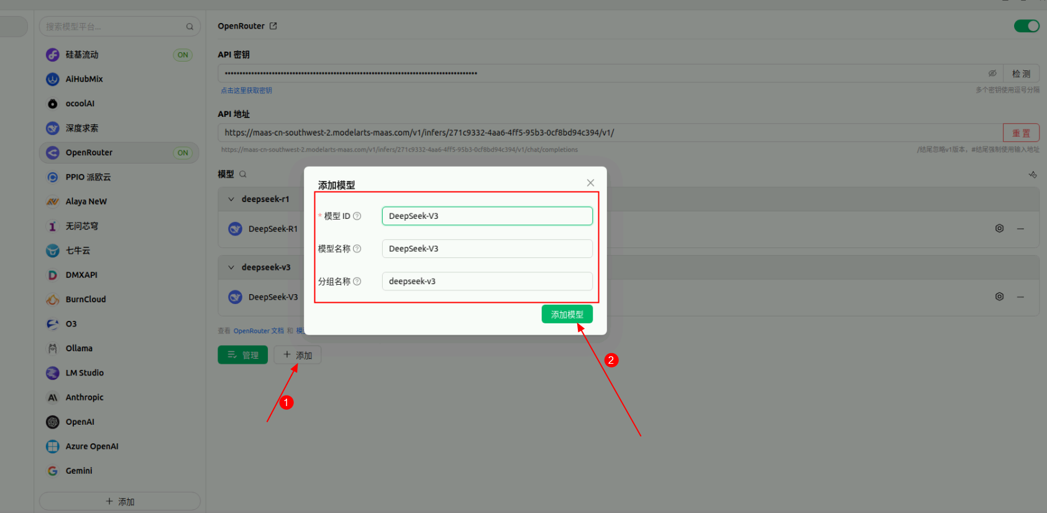Open the 点击这里获取密钥 link
The height and width of the screenshot is (513, 1047).
[x=247, y=91]
